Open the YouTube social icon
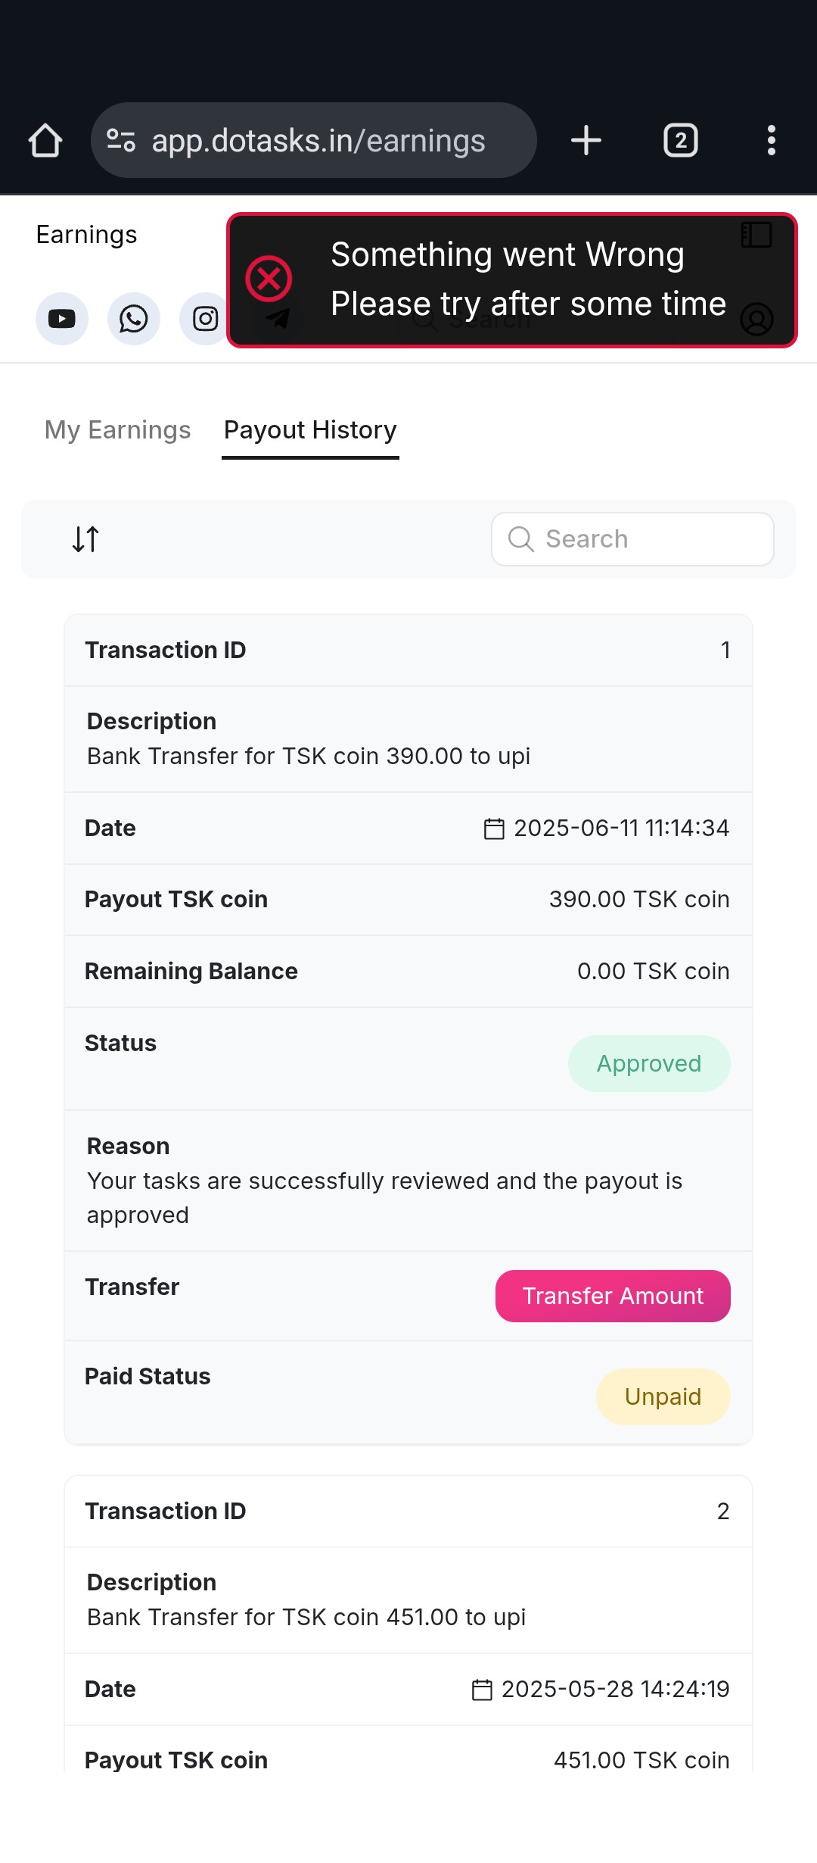 (62, 319)
